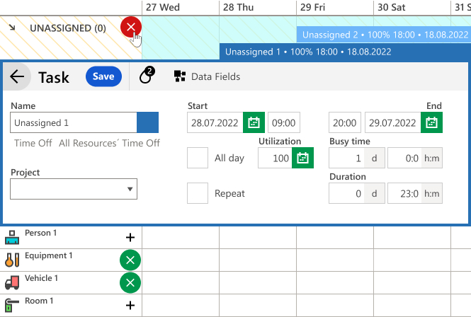
Task: Open the Project dropdown
Action: tap(74, 189)
